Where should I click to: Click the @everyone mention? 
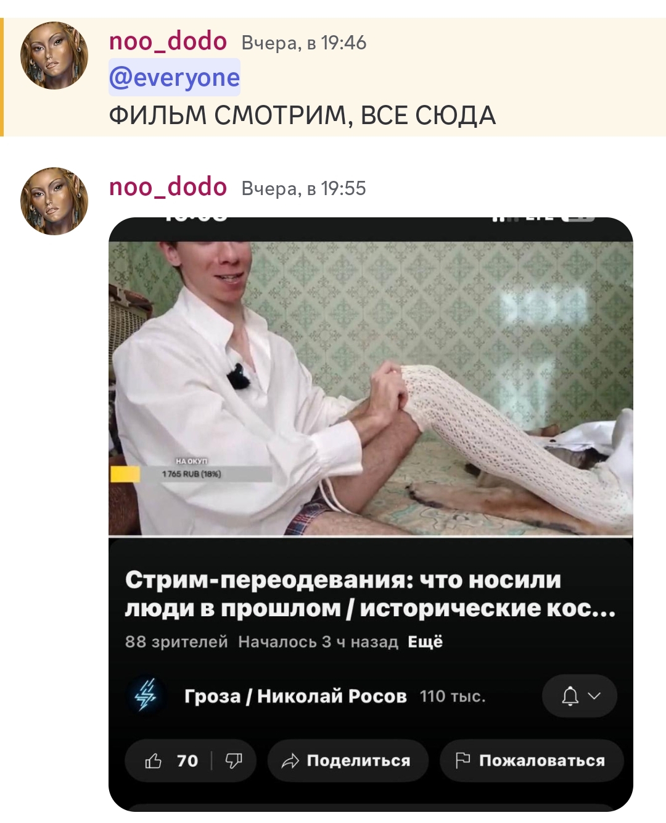pos(175,78)
